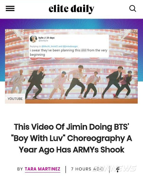The height and width of the screenshot is (176, 143).
Task: Click the white tweet card overlay
Action: click(69, 46)
